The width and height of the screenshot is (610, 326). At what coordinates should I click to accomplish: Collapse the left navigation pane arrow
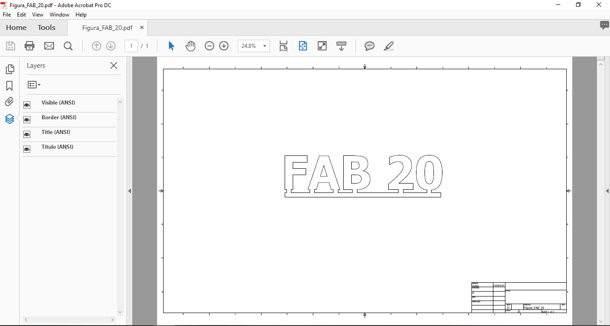click(x=130, y=191)
